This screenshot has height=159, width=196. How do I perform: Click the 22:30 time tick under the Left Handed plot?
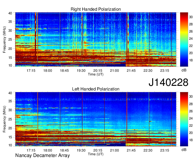tap(148, 150)
